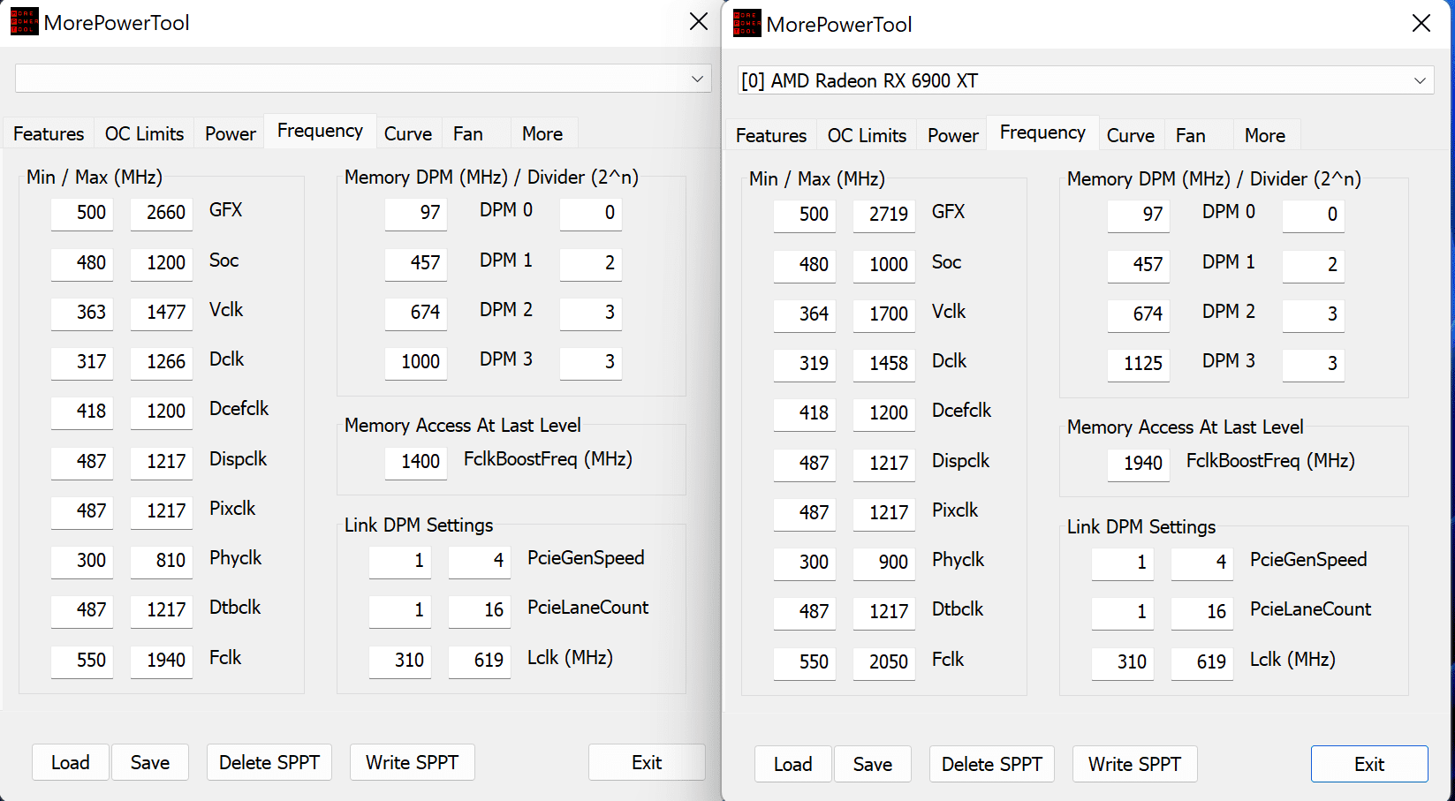
Task: Click DPM 3 memory field 1125 in right window
Action: pos(1139,364)
